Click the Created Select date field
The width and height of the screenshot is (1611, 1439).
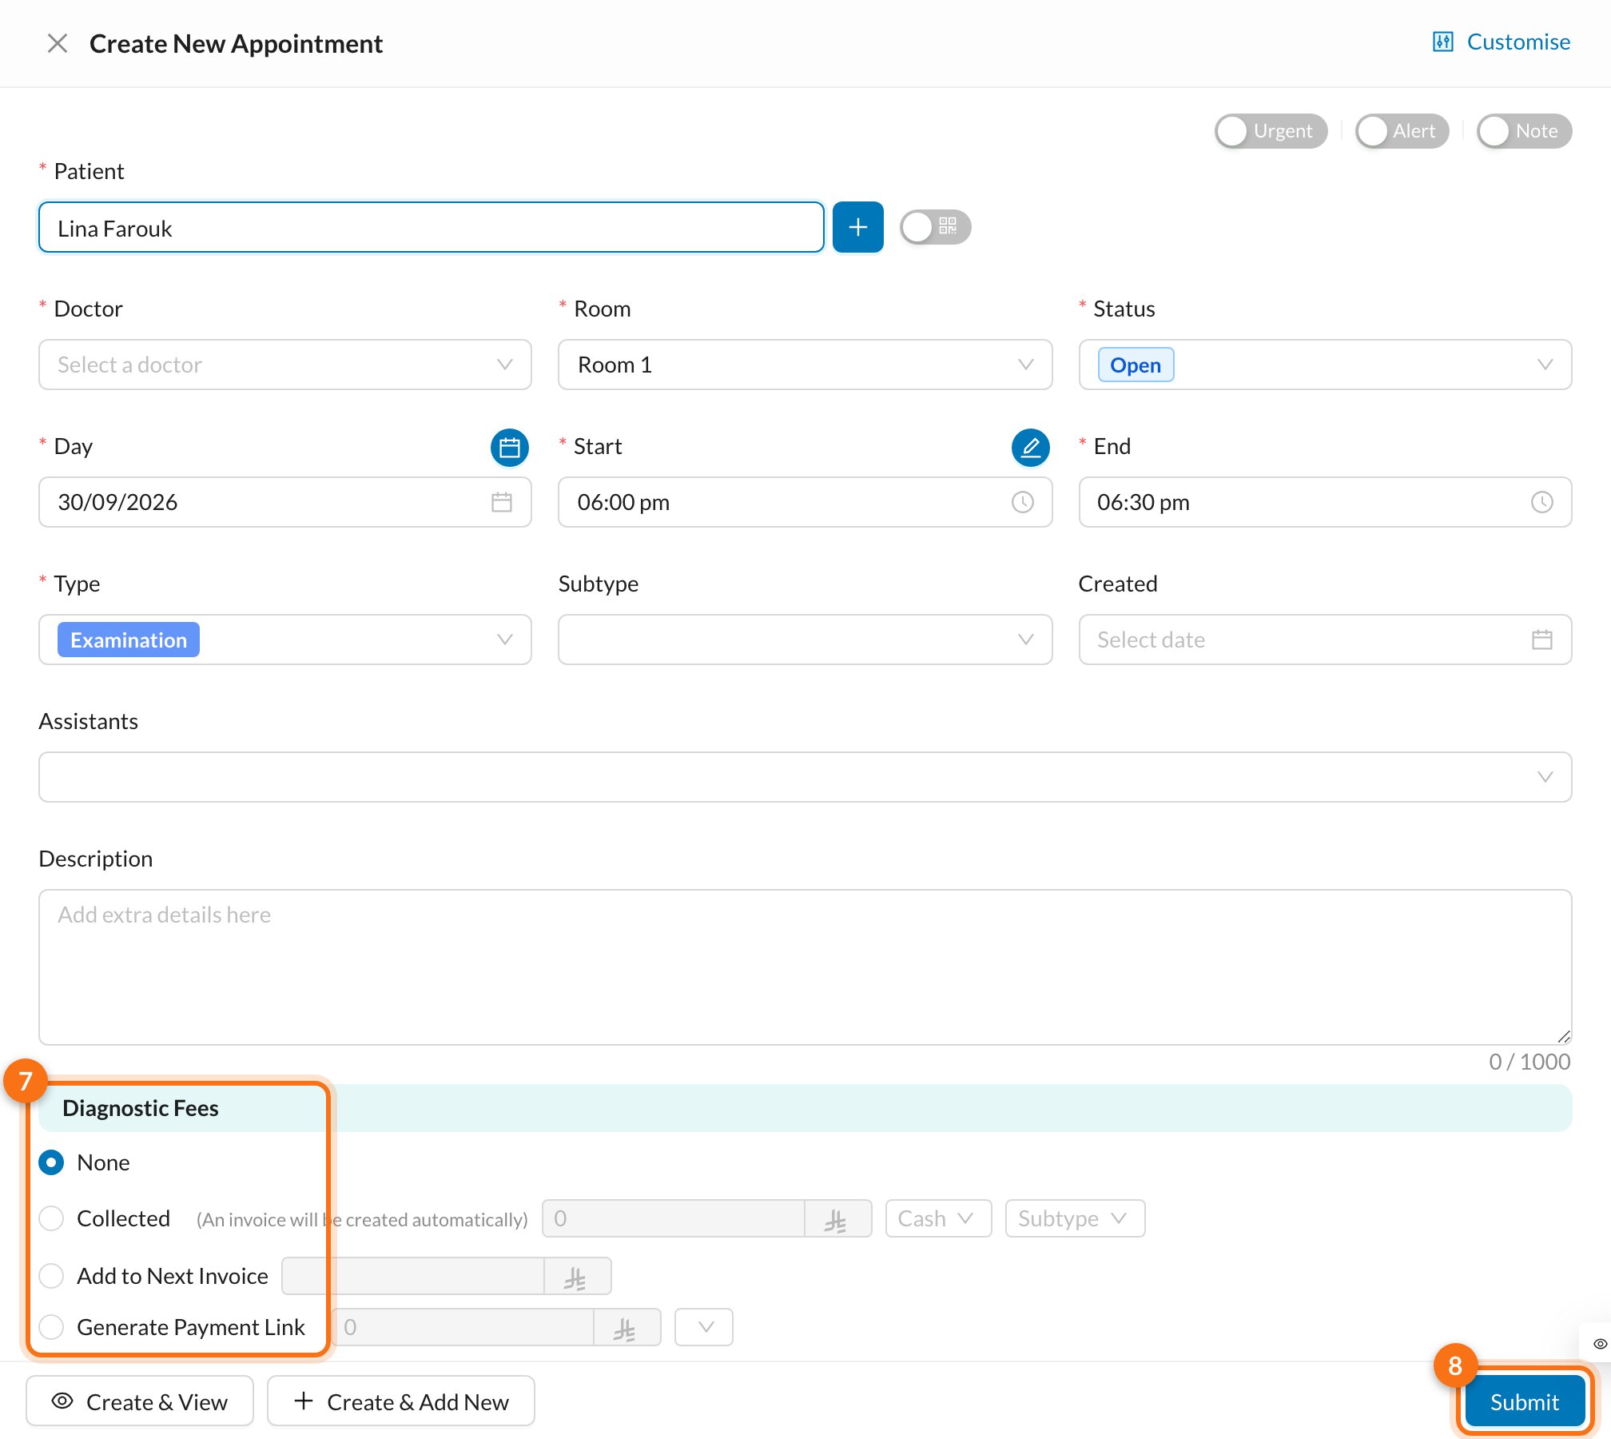click(x=1325, y=640)
